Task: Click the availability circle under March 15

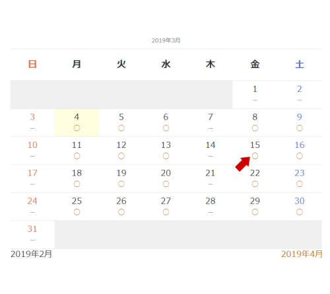Action: [x=255, y=156]
